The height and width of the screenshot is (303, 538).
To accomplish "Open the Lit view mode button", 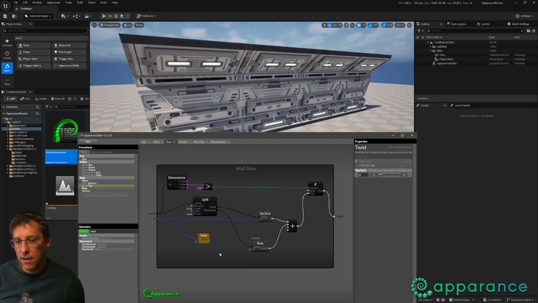I will tap(128, 25).
